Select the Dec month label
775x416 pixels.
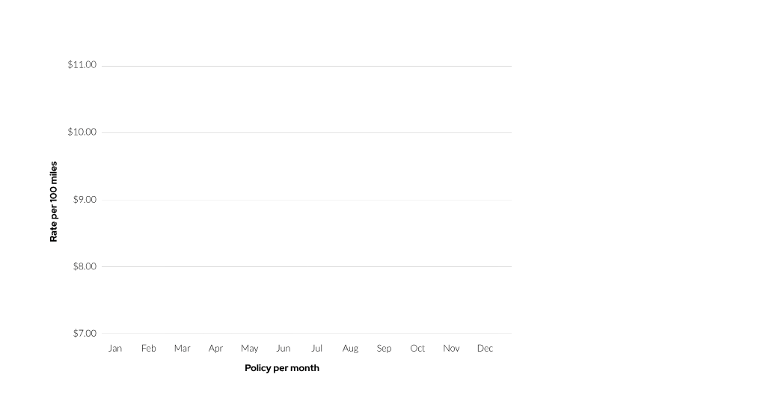click(x=485, y=349)
